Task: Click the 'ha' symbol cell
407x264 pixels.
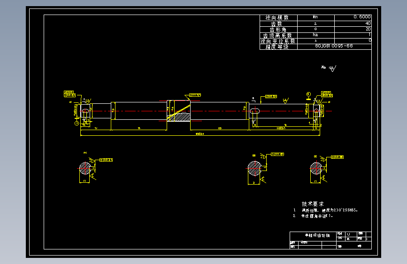Action: pyautogui.click(x=315, y=35)
